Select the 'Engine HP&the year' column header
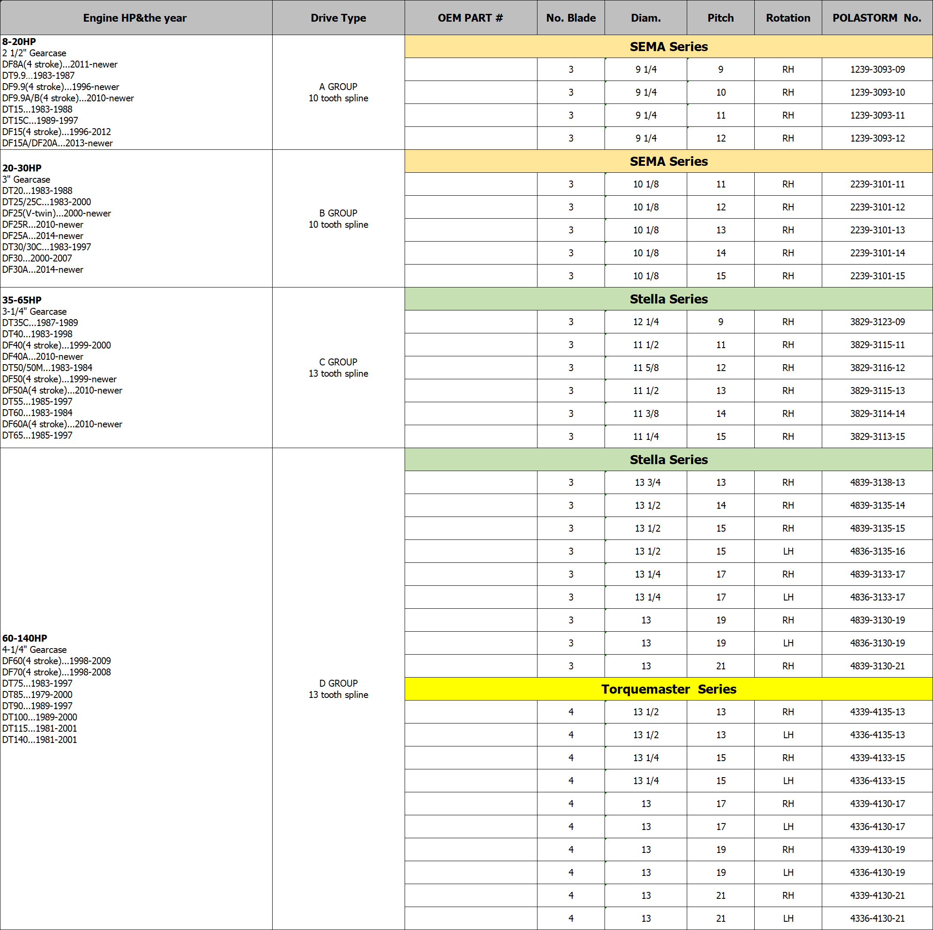This screenshot has width=933, height=930. point(136,18)
